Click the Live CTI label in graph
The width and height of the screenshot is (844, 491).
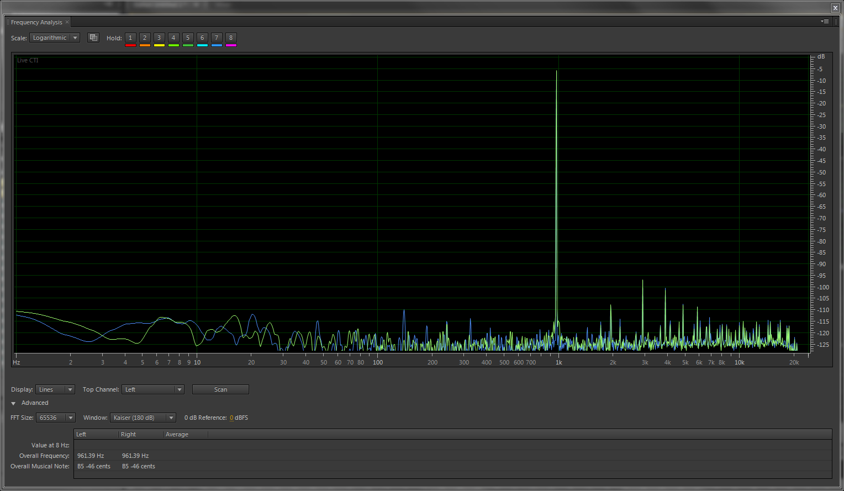coord(28,60)
